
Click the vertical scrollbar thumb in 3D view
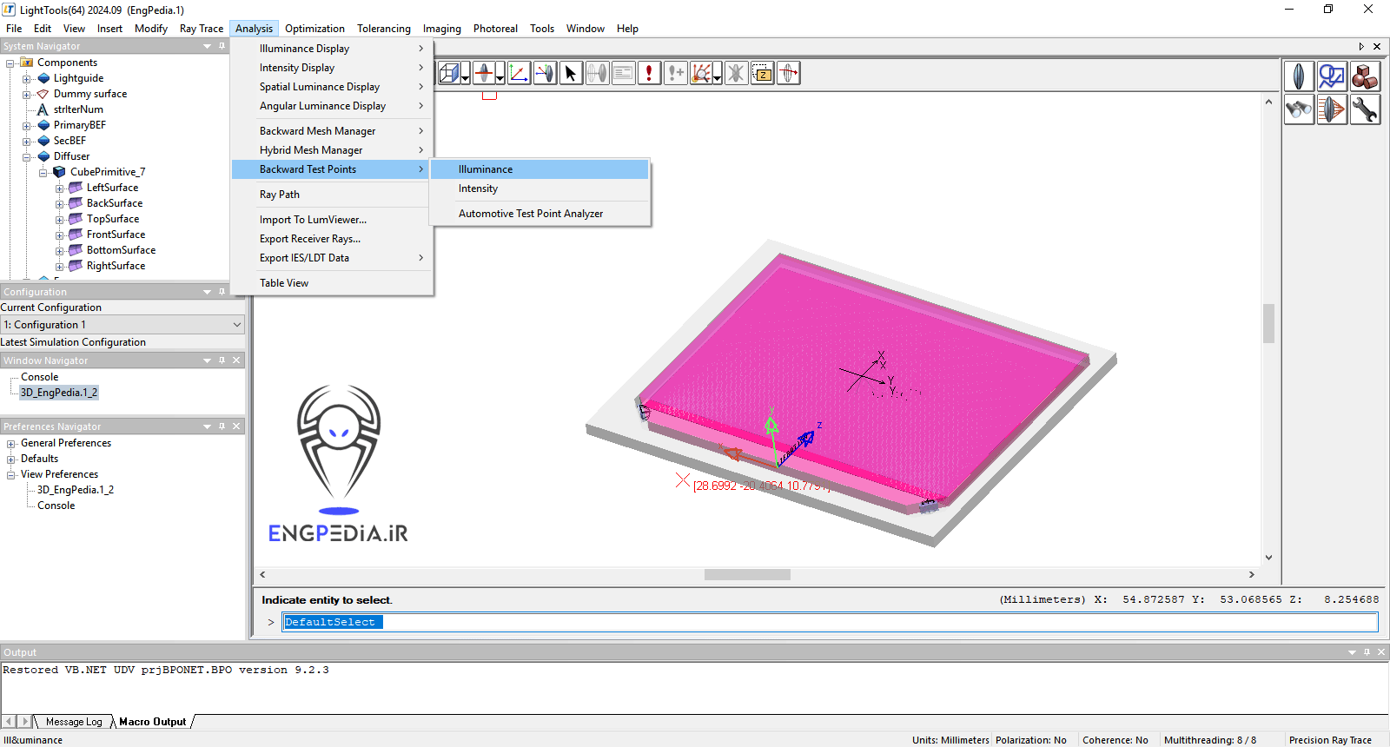tap(1268, 323)
